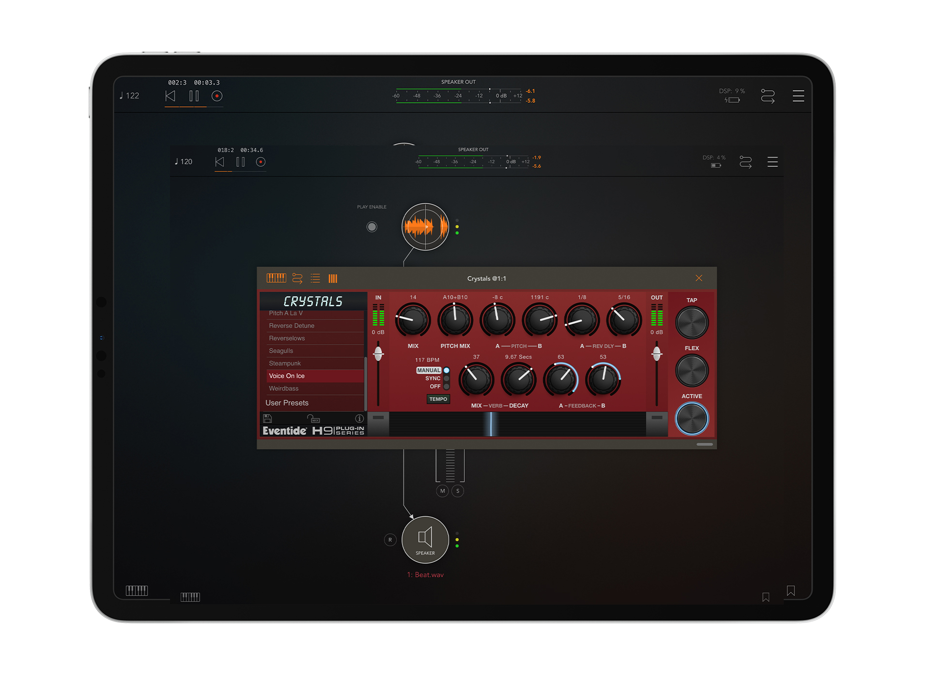Screen dimensions: 930x679
Task: Click the IN level fader handle
Action: pyautogui.click(x=378, y=353)
